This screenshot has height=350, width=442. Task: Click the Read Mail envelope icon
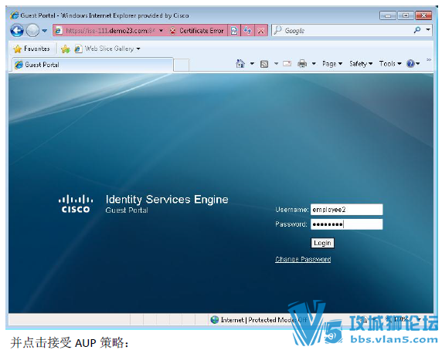pyautogui.click(x=287, y=64)
